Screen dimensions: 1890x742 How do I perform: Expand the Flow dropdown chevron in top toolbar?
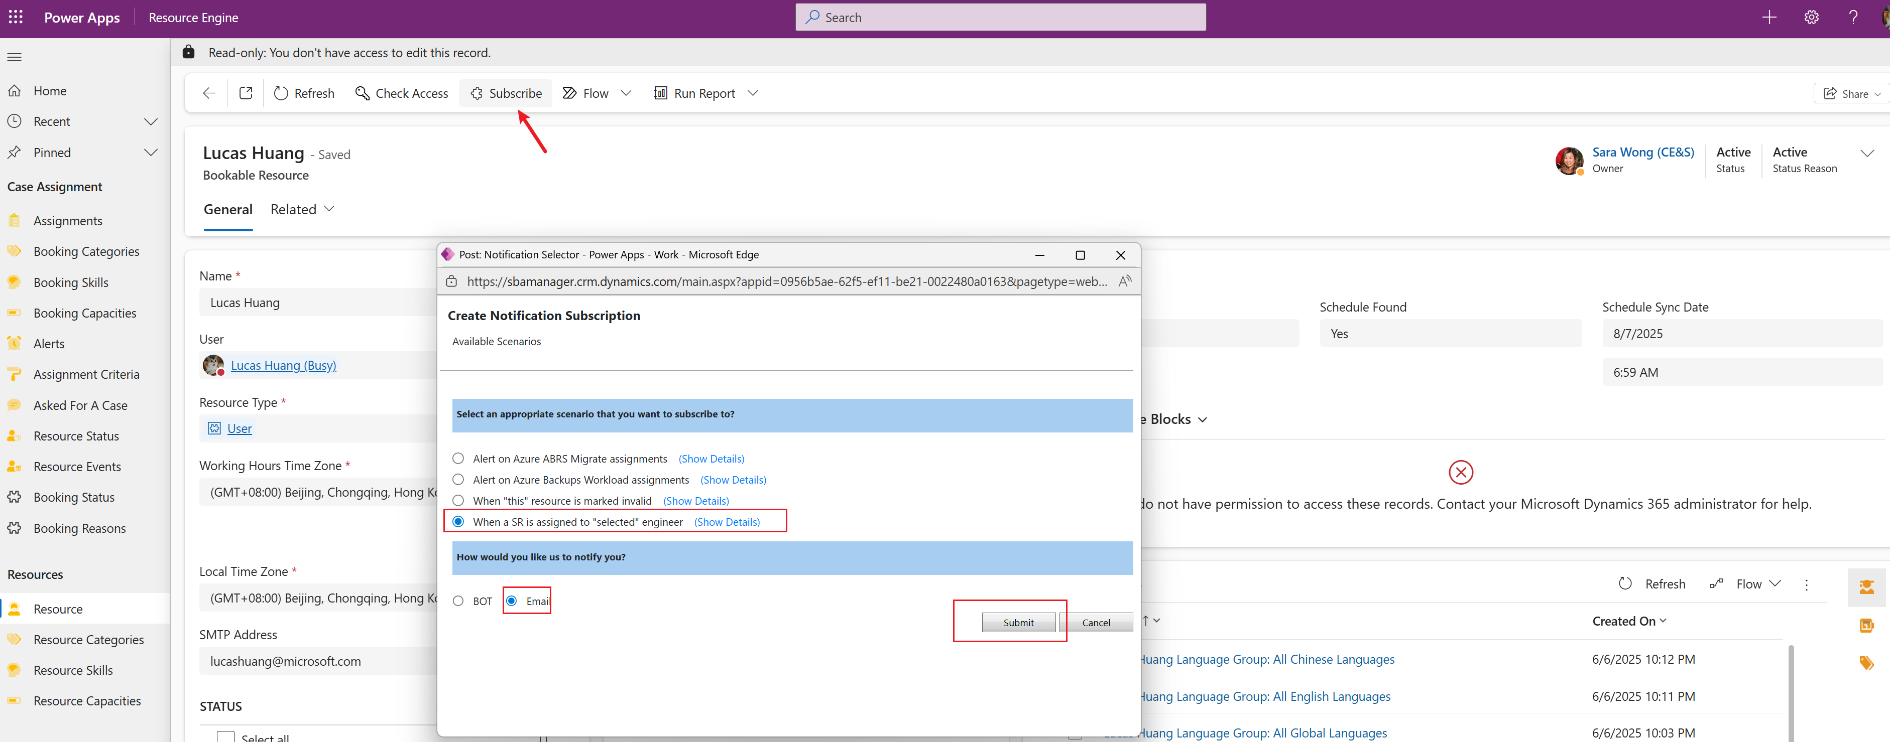click(x=626, y=93)
